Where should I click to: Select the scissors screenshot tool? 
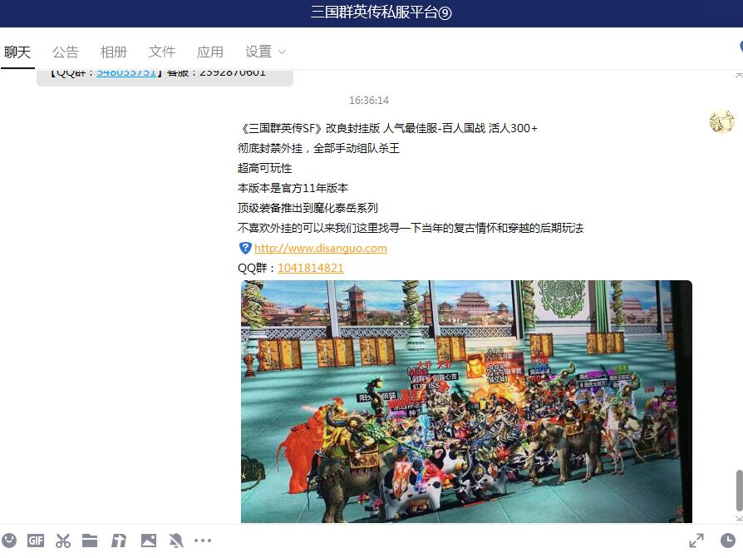click(x=62, y=541)
